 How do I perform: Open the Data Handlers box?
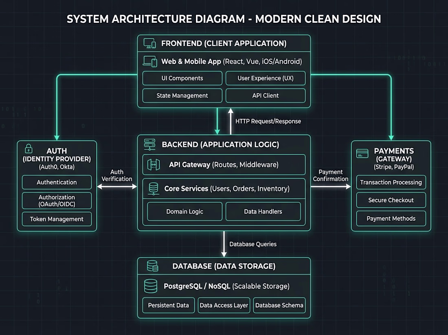tap(263, 212)
